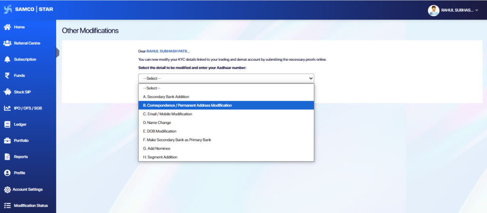Viewport: 487px width, 213px height.
Task: Click the IPO / OFS / SGB chart icon
Action: [7, 108]
